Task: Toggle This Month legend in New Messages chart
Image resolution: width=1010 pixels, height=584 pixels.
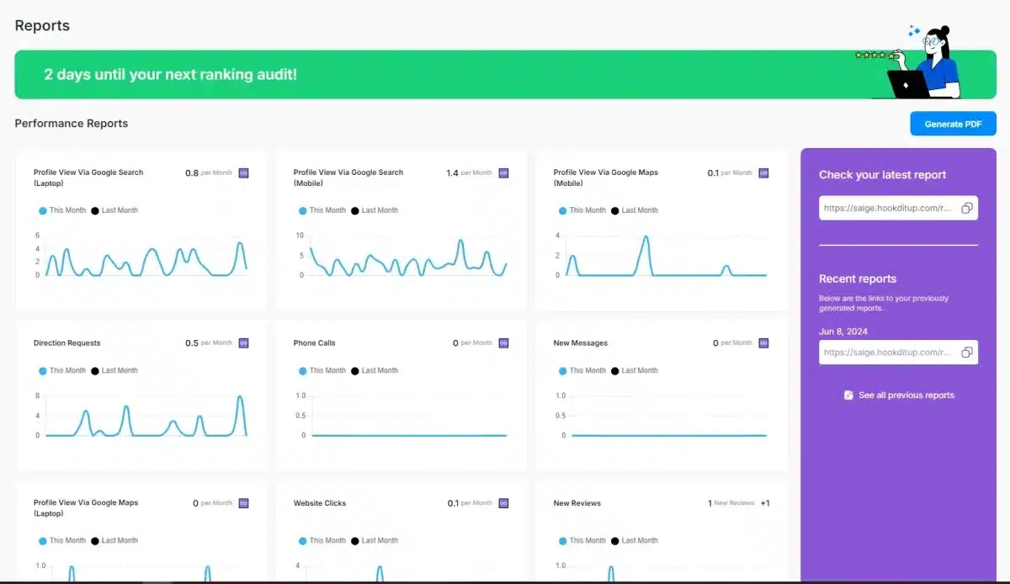Action: click(582, 370)
